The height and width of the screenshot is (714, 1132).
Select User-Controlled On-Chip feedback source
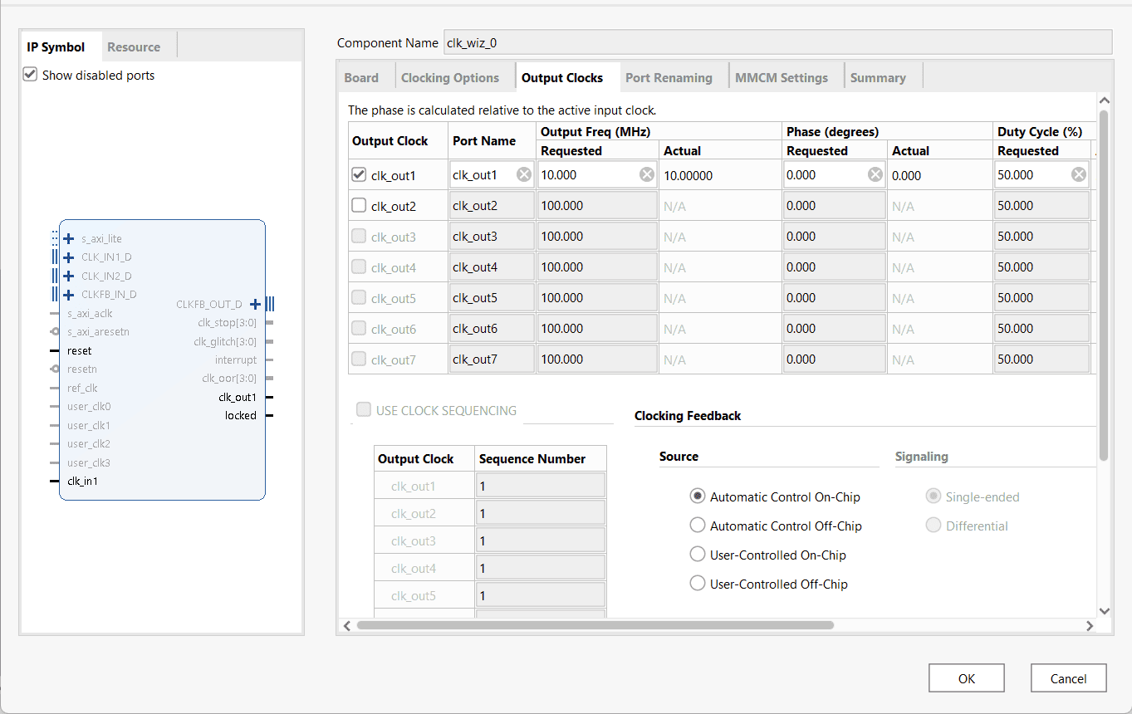(x=698, y=555)
